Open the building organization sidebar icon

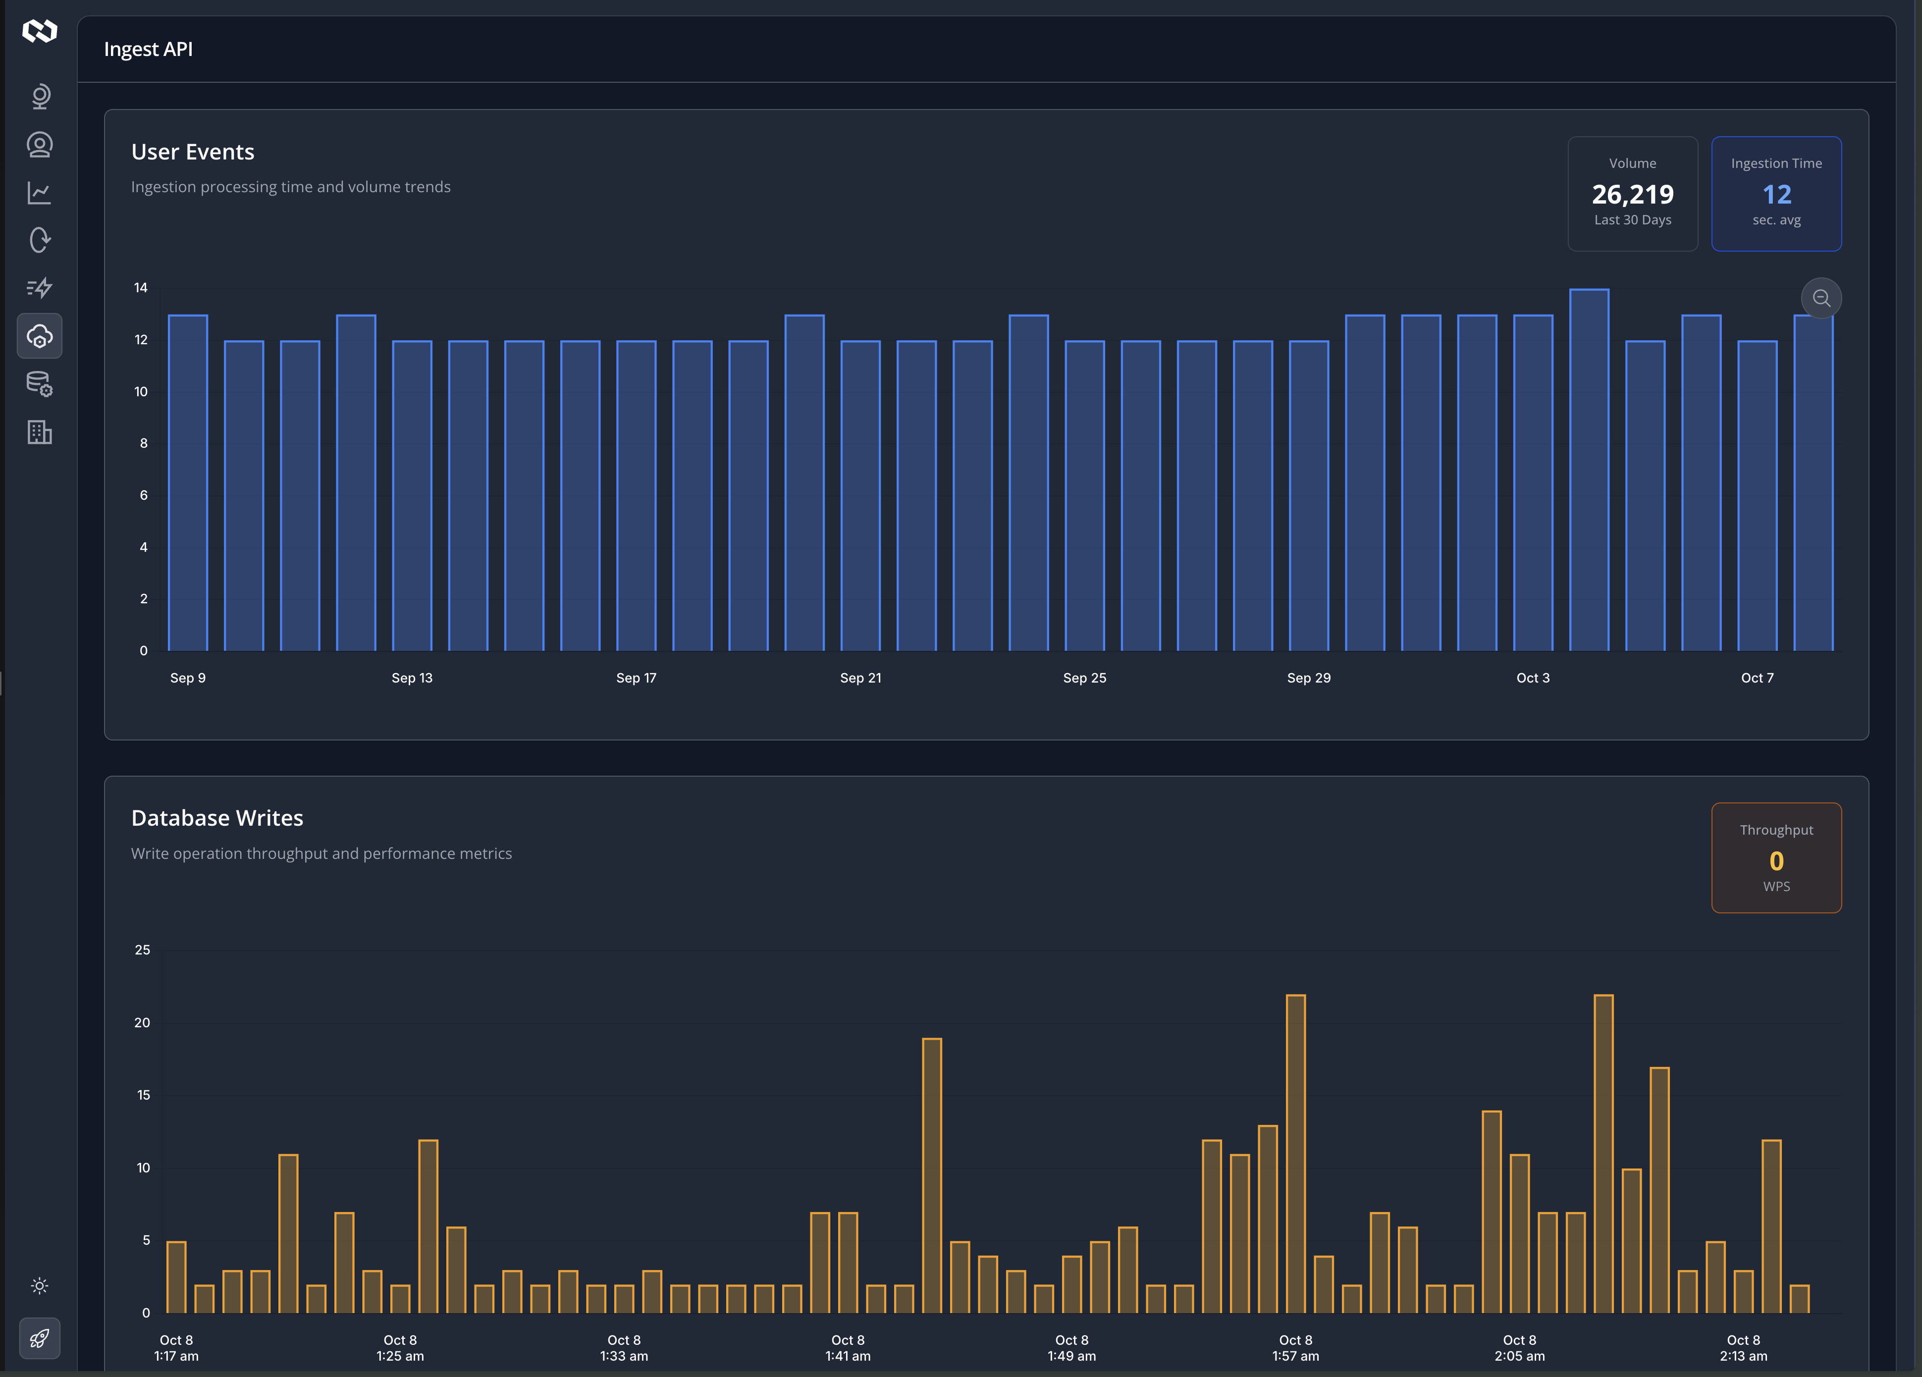tap(40, 432)
